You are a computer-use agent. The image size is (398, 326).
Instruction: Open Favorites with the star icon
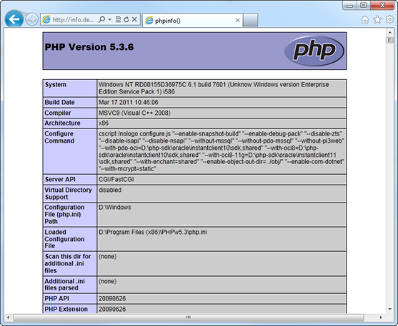click(x=377, y=19)
